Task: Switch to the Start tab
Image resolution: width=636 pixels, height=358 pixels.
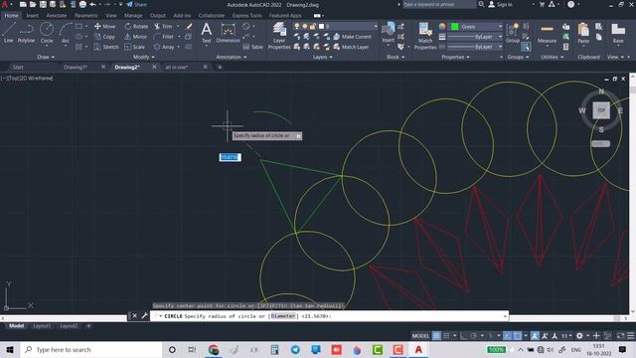Action: pos(18,67)
